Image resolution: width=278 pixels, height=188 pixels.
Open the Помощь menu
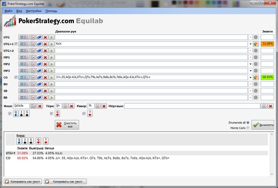coord(51,11)
